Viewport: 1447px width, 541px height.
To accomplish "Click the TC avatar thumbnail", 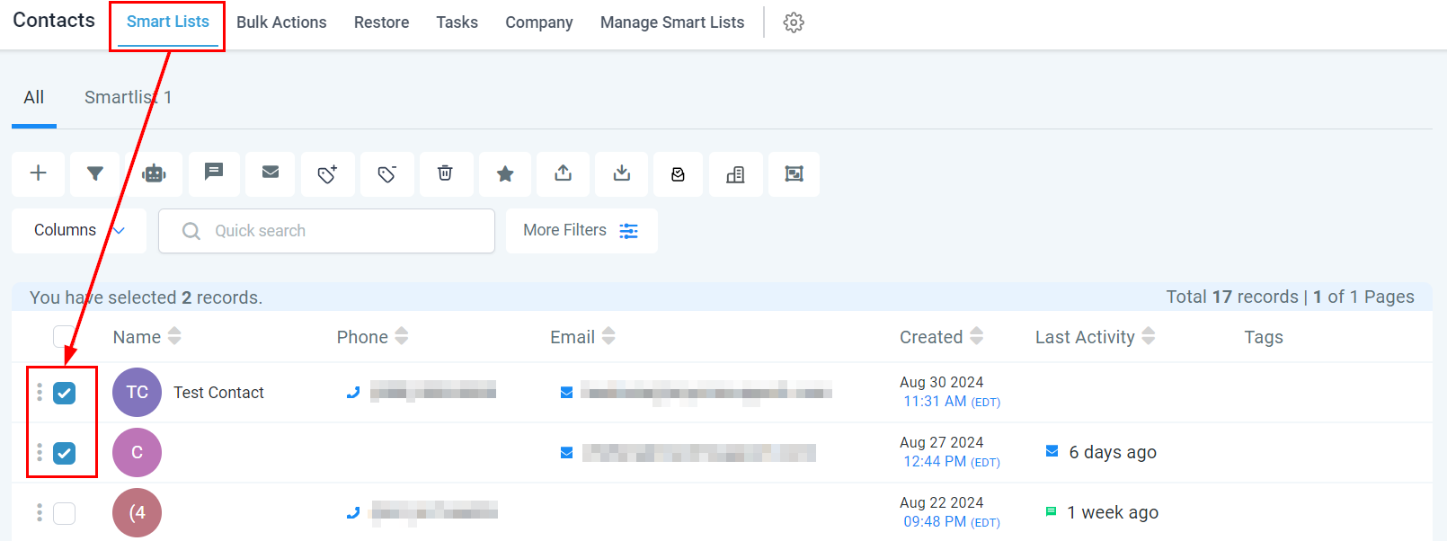I will [137, 392].
